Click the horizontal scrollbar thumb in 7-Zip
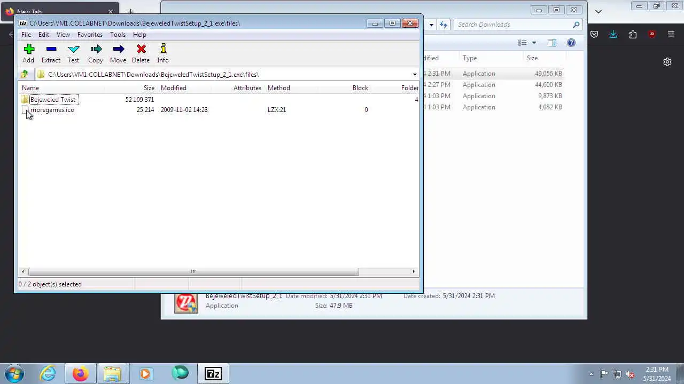This screenshot has width=684, height=384. pyautogui.click(x=193, y=271)
